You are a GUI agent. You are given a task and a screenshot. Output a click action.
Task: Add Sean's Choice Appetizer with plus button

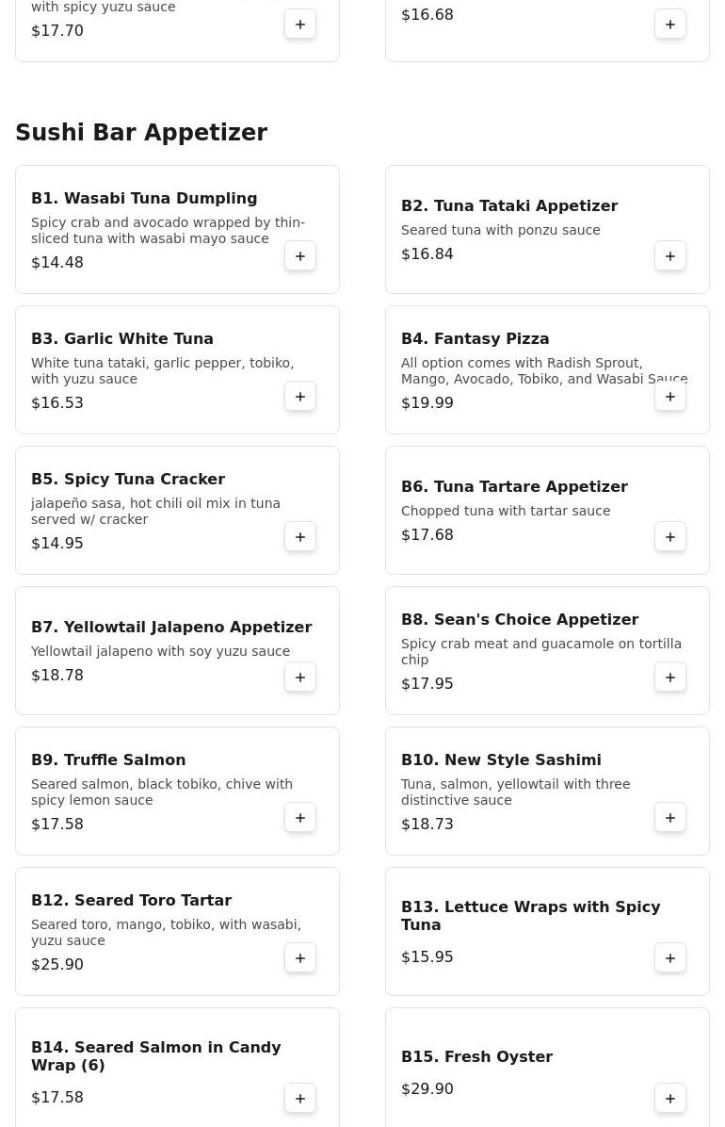(670, 678)
